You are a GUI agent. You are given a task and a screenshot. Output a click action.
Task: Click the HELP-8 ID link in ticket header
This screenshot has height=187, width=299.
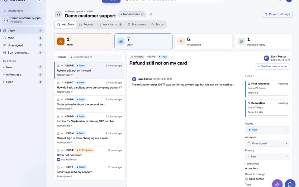tap(151, 57)
